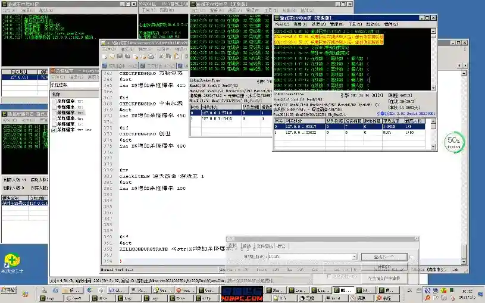Click the Cut scissors icon in Notepad++ toolbar
485x303 pixels.
point(161,57)
